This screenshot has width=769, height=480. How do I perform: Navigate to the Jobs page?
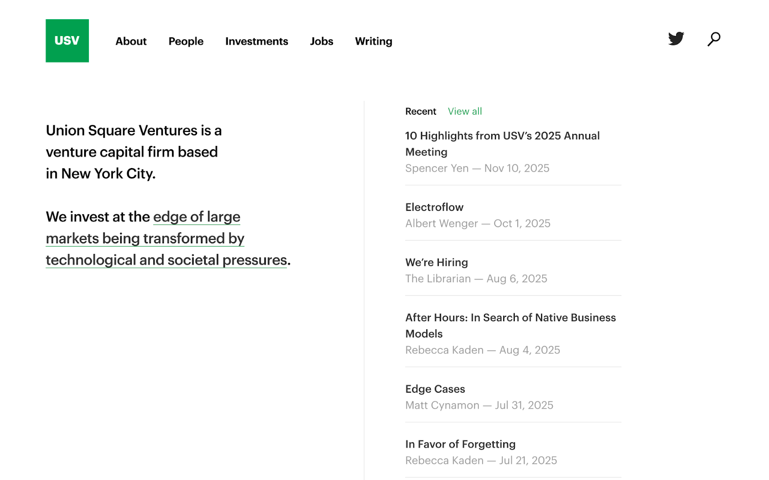tap(322, 41)
